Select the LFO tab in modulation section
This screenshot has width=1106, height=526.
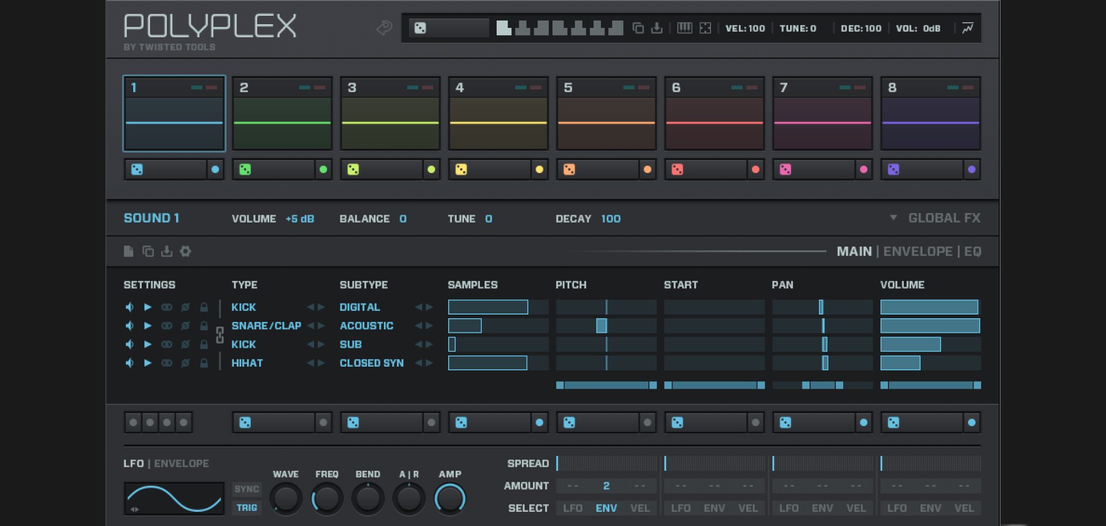pos(133,463)
